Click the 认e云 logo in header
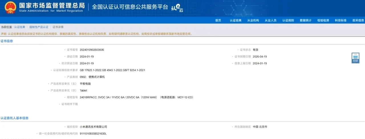The height and width of the screenshot is (139, 365). 177,8
